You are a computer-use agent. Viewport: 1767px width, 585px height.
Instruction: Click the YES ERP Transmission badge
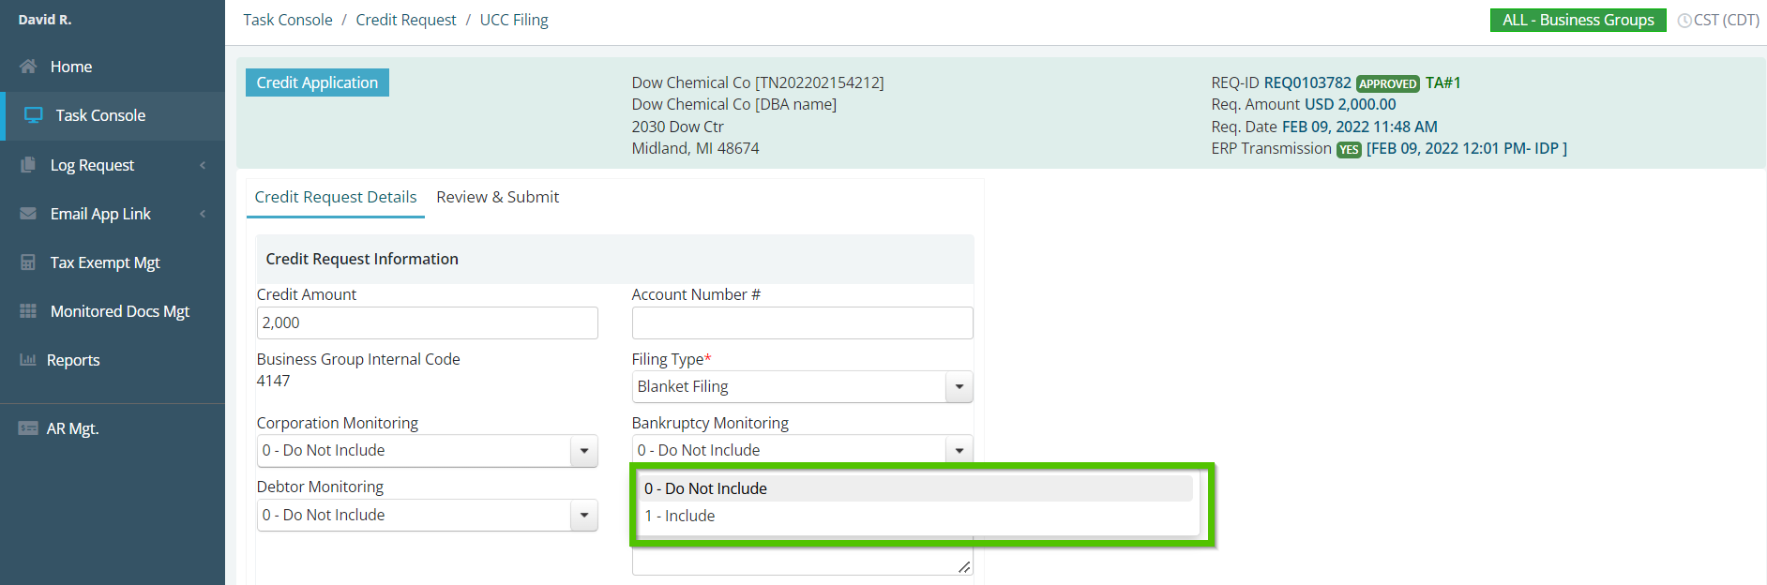click(x=1349, y=149)
